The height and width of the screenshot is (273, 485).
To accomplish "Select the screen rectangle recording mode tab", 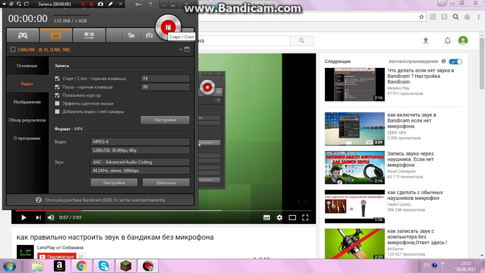I will [56, 35].
